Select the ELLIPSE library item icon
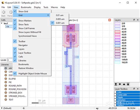 [x=6, y=79]
